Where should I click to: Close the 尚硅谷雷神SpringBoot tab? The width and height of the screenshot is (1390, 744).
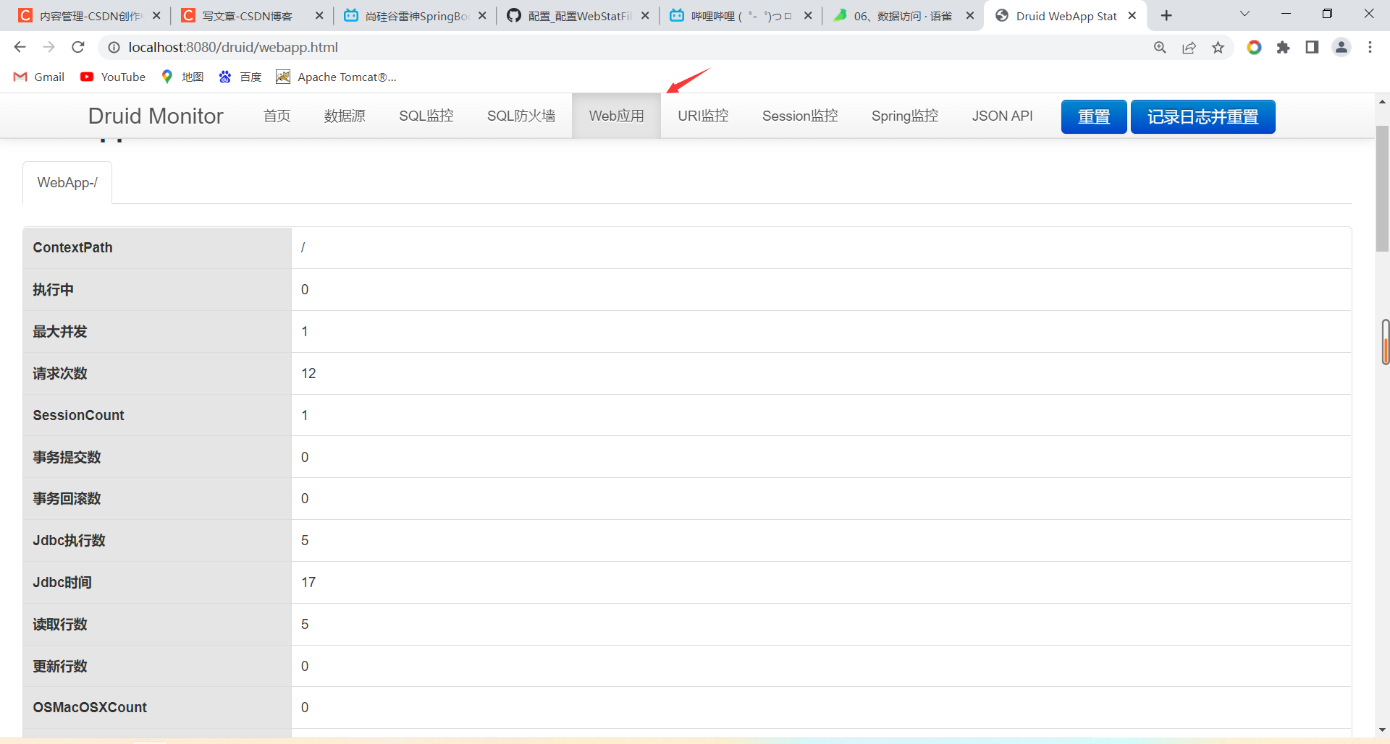(x=482, y=15)
